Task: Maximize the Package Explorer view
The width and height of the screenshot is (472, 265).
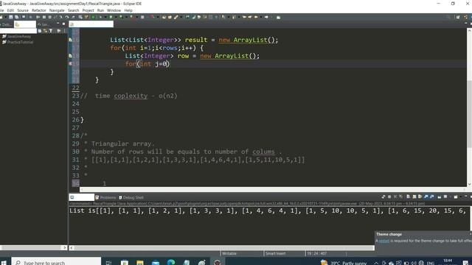Action: click(x=63, y=24)
